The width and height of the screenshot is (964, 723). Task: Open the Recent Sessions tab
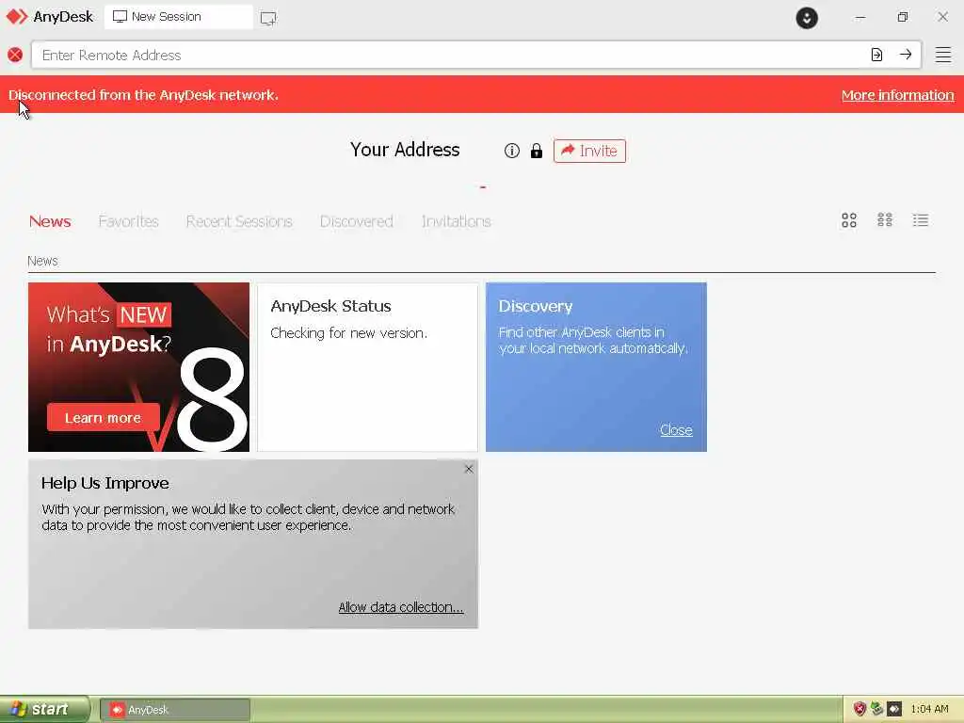239,221
